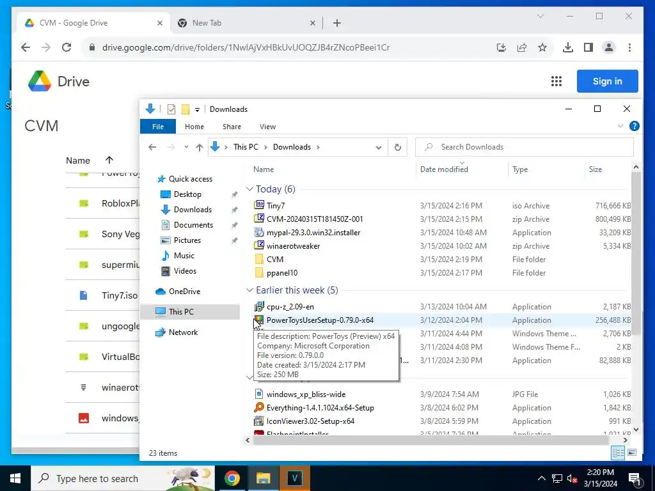Select the winaerotweaker zip file

(293, 246)
